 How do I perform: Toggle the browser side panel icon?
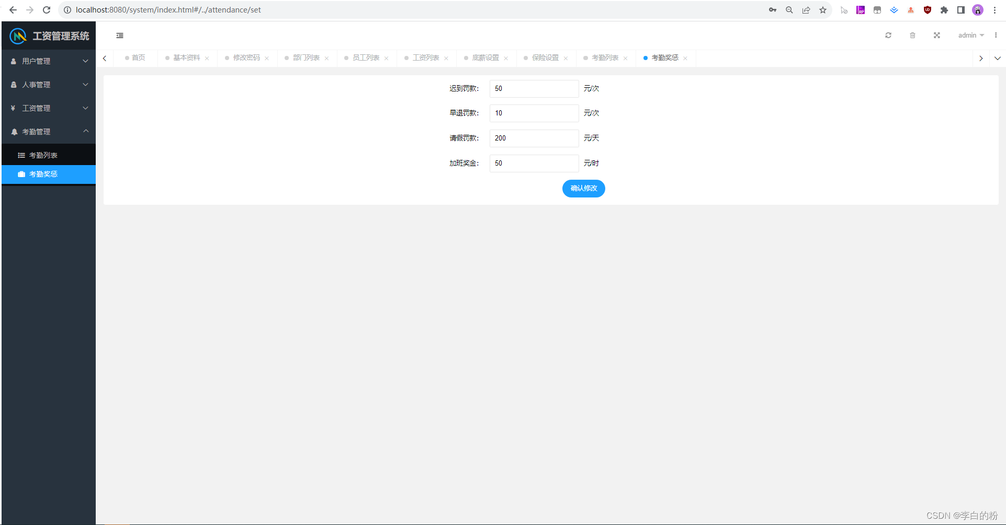coord(961,10)
